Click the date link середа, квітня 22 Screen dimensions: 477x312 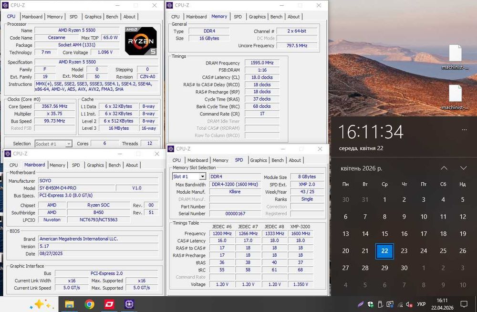pyautogui.click(x=361, y=148)
